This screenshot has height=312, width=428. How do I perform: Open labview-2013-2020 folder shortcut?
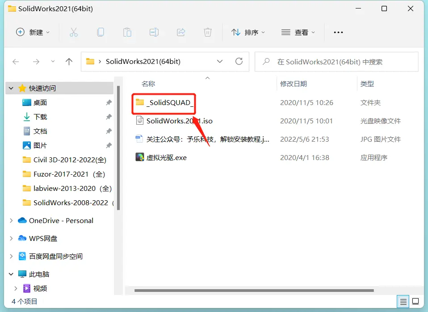pyautogui.click(x=67, y=188)
